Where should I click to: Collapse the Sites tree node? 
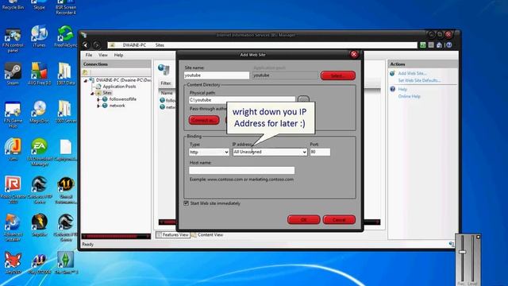(92, 93)
